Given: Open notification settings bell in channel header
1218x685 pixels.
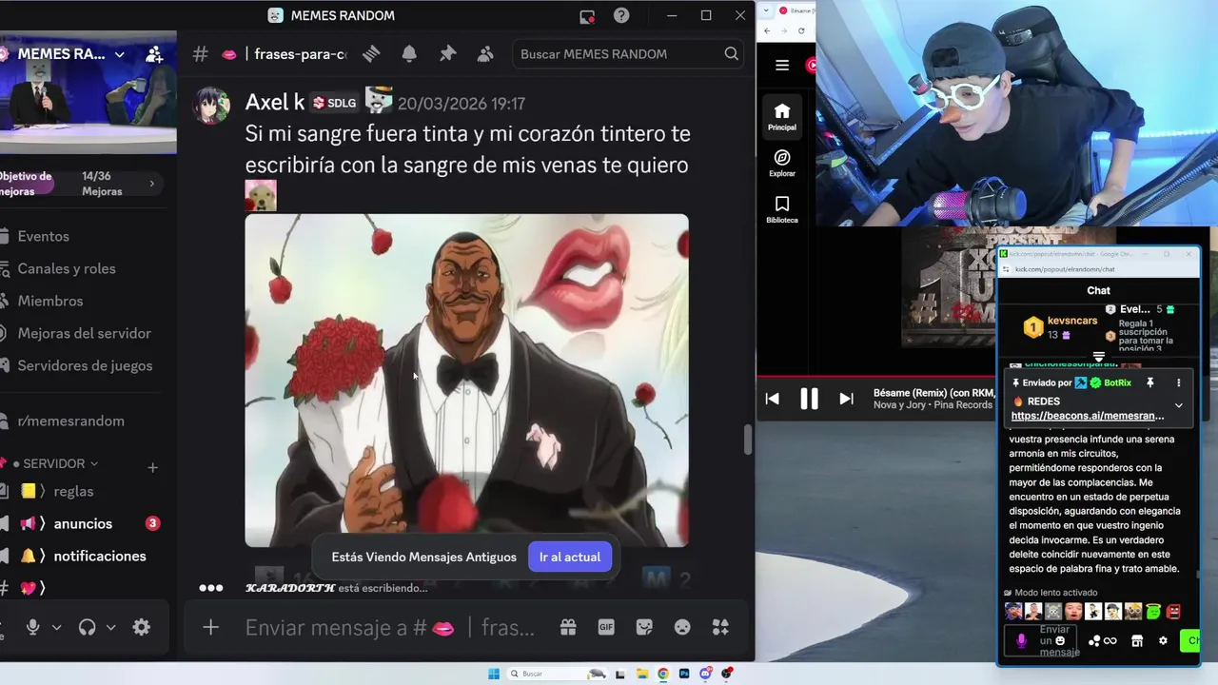Looking at the screenshot, I should point(409,54).
